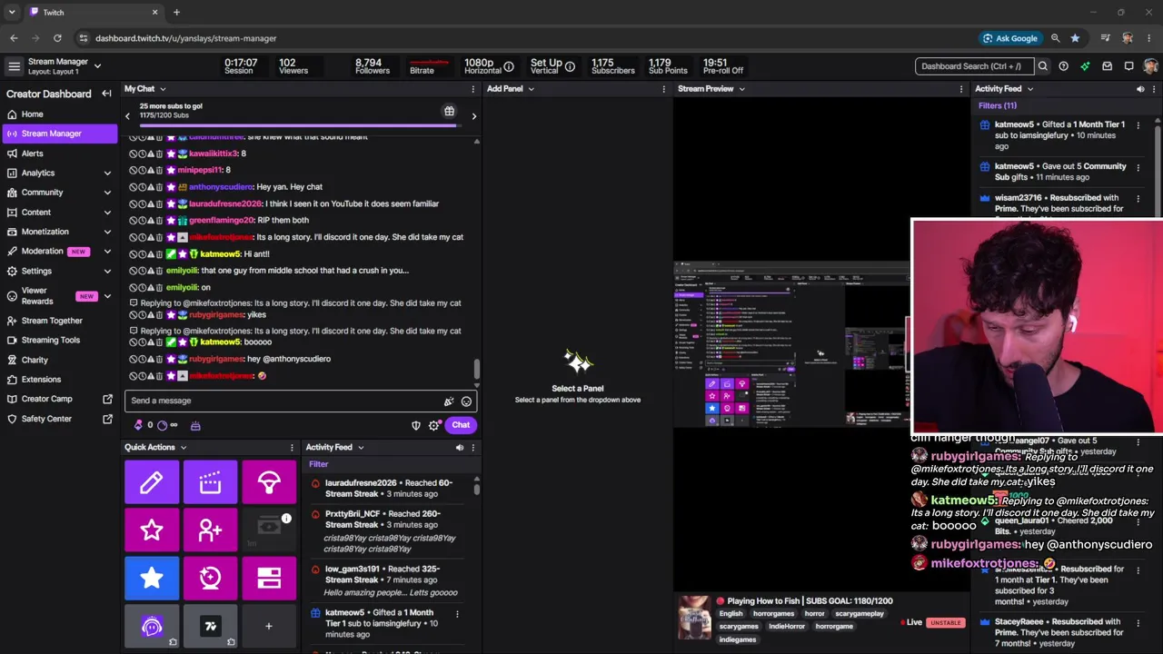1163x654 pixels.
Task: Expand the Settings sidebar section
Action: 107,271
